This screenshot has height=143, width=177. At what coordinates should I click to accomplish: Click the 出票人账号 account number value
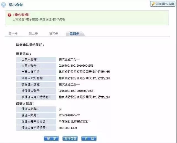coord(76,66)
